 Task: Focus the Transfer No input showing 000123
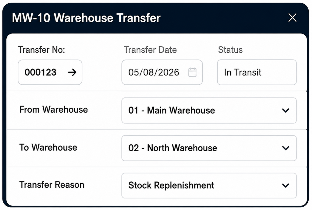pyautogui.click(x=50, y=72)
